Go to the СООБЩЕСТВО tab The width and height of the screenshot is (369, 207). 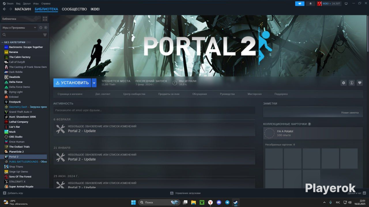74,9
